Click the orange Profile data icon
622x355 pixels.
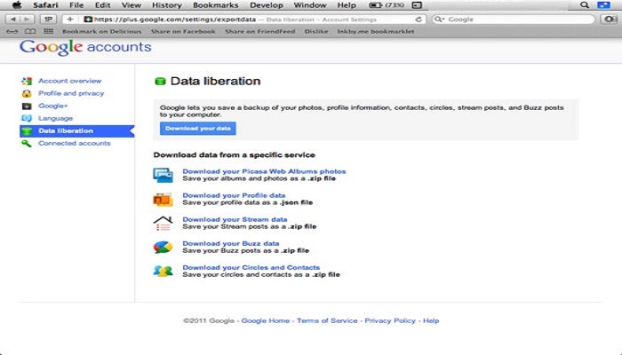(x=163, y=200)
